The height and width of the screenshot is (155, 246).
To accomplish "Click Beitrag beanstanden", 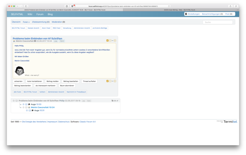I will [x=22, y=86].
